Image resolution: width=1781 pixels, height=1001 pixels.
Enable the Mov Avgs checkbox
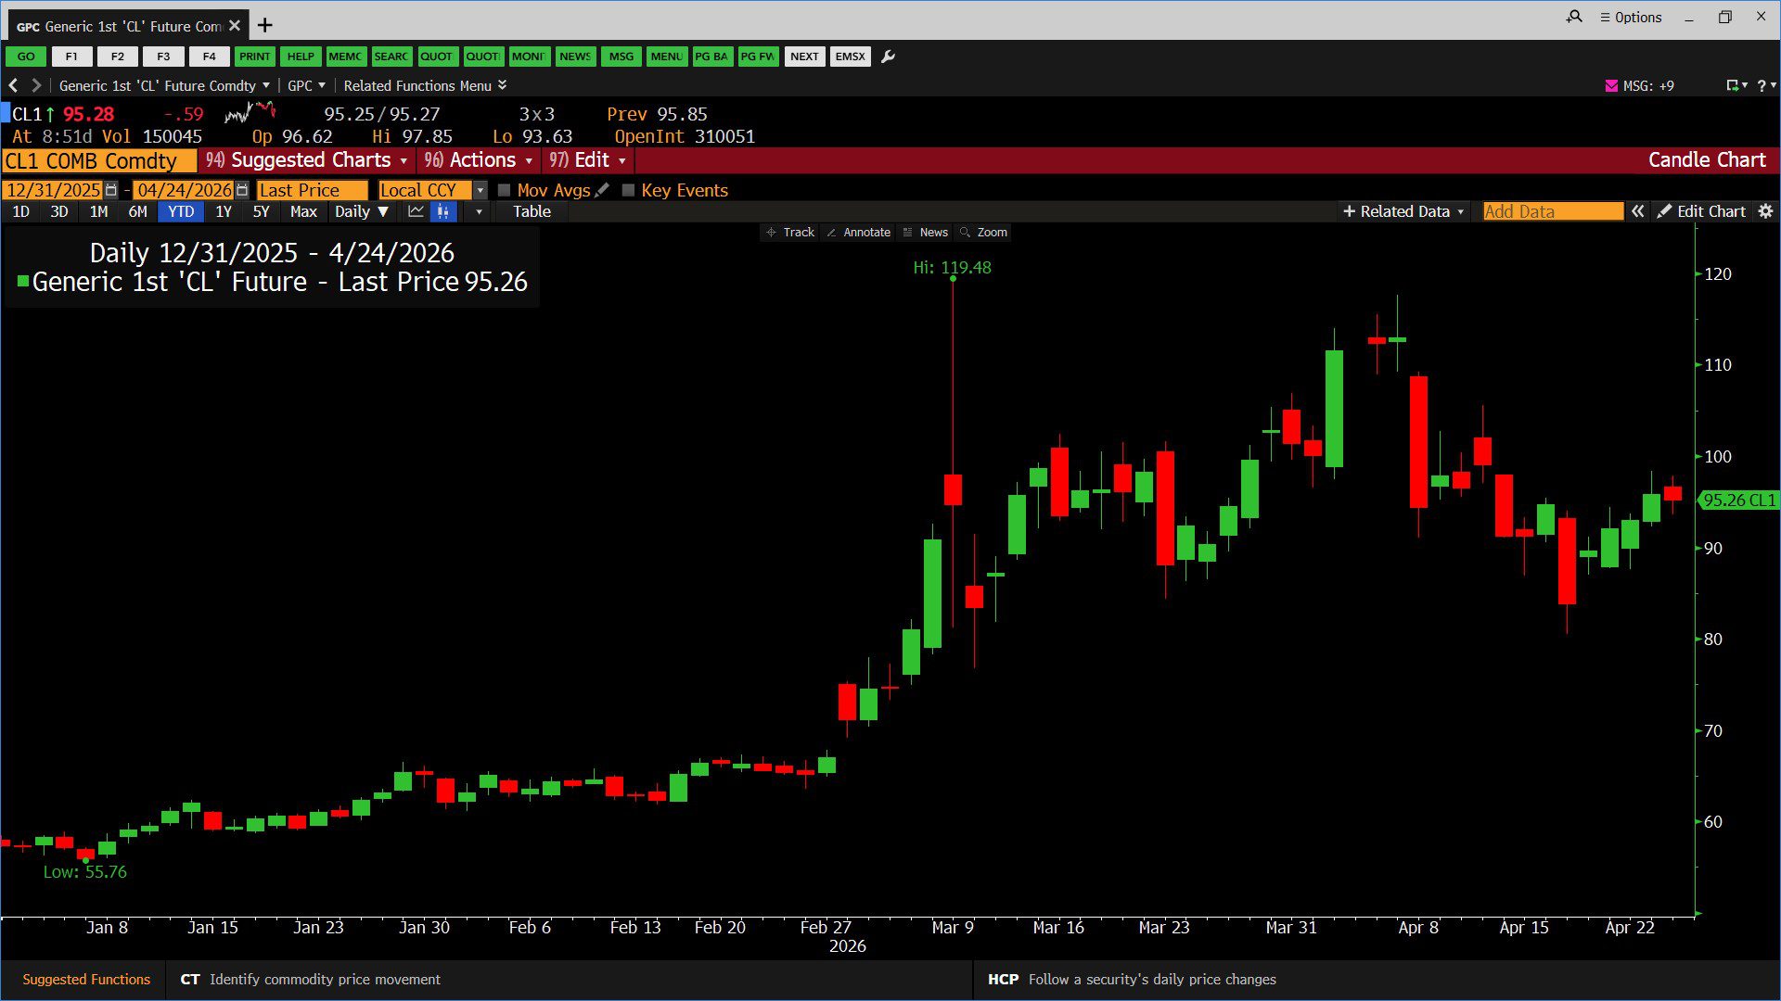[505, 190]
